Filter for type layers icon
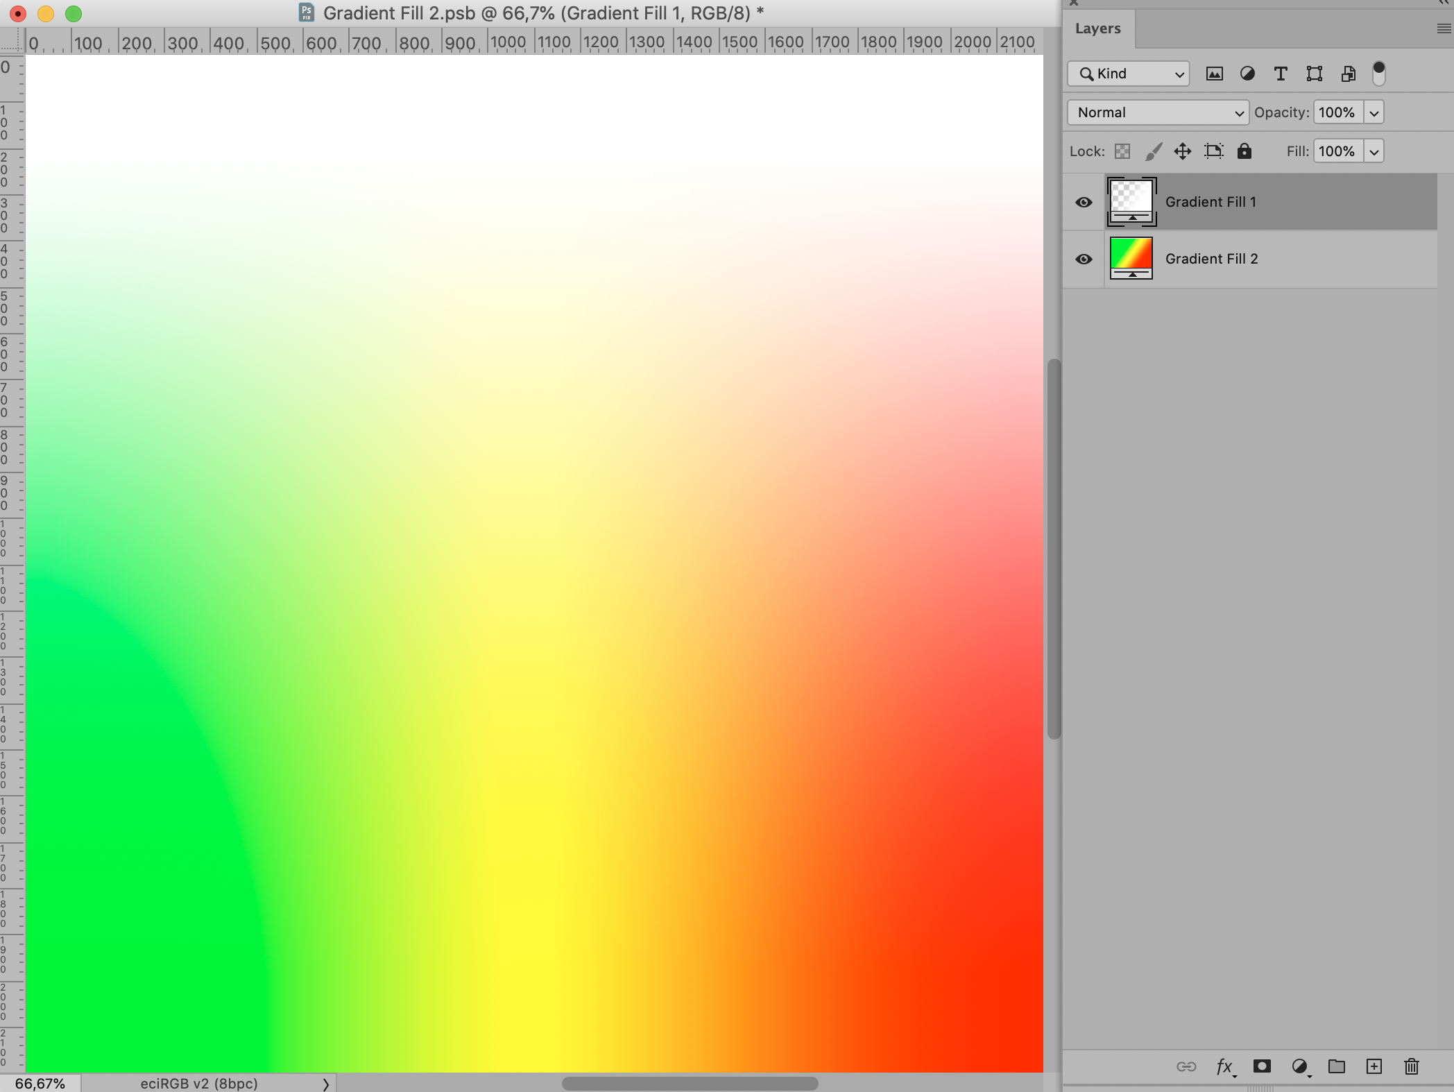 click(x=1281, y=74)
